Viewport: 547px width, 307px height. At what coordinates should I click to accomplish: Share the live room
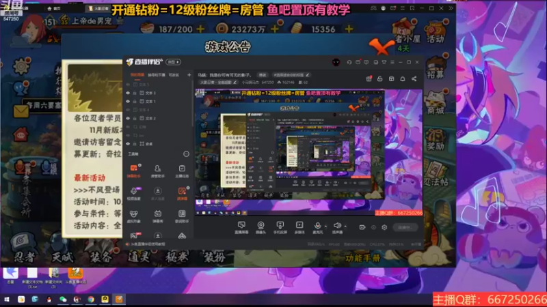(x=414, y=79)
